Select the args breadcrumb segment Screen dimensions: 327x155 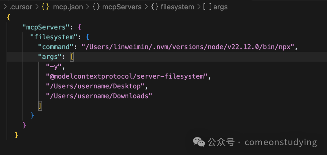click(x=220, y=7)
